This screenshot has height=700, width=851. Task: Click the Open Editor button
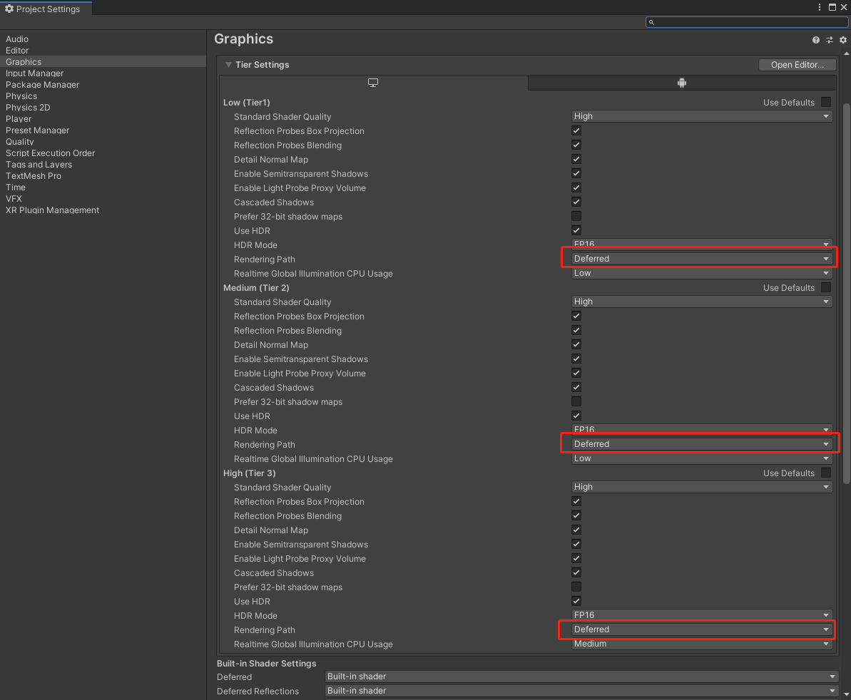pos(798,65)
